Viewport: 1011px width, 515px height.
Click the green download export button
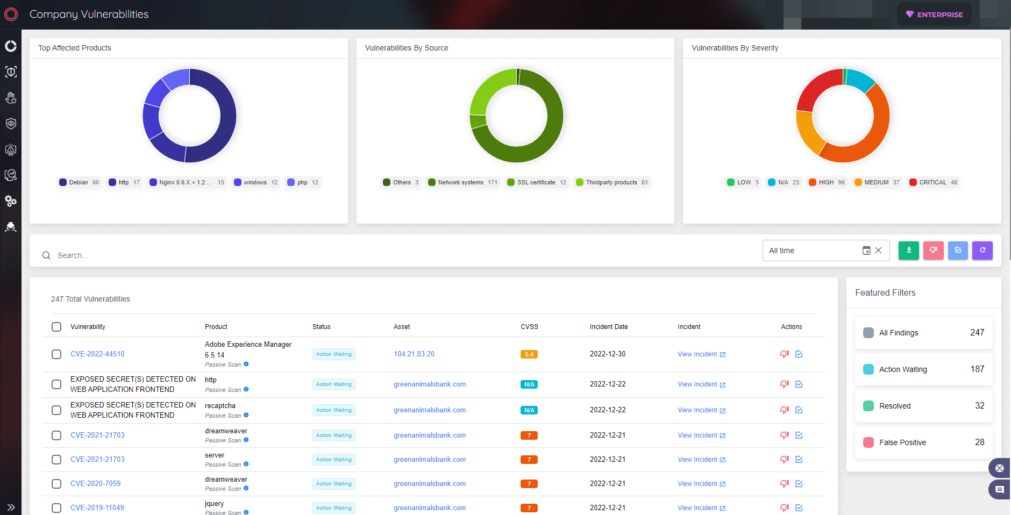[909, 251]
